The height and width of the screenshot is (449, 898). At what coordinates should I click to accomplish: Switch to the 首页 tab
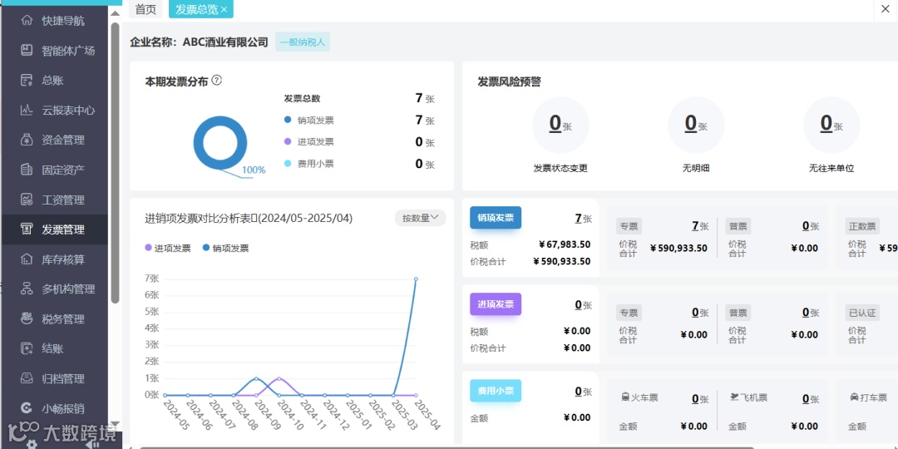point(146,9)
